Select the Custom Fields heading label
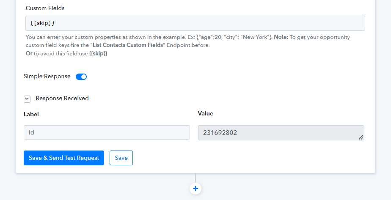This screenshot has height=200, width=391. [45, 8]
